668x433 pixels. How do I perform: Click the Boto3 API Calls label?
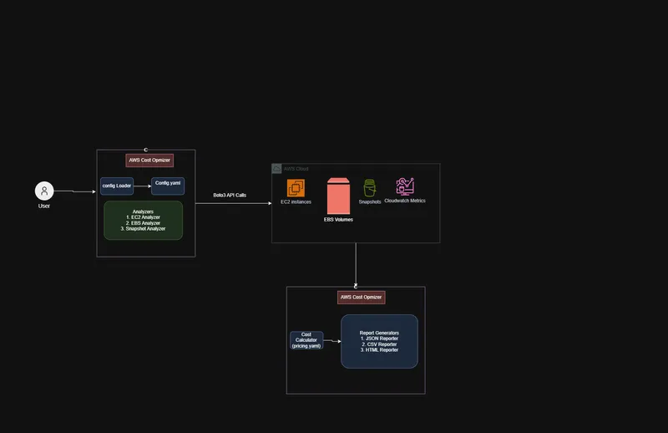point(230,195)
